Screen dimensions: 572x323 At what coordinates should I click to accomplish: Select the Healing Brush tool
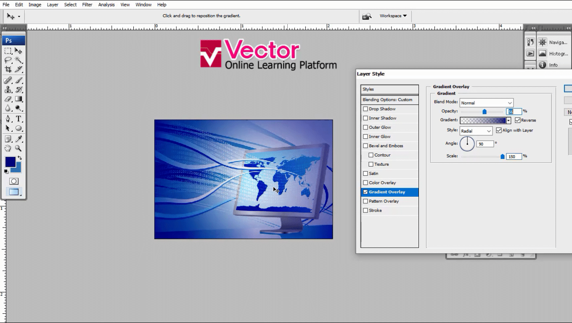tap(8, 80)
